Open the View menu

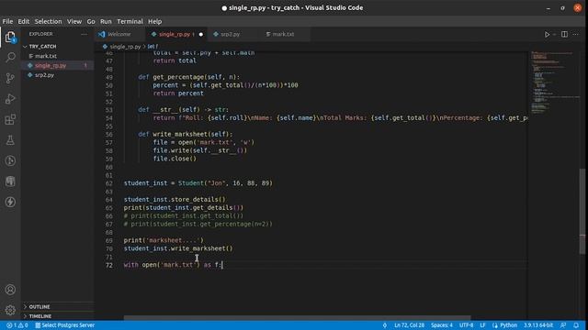pyautogui.click(x=74, y=21)
